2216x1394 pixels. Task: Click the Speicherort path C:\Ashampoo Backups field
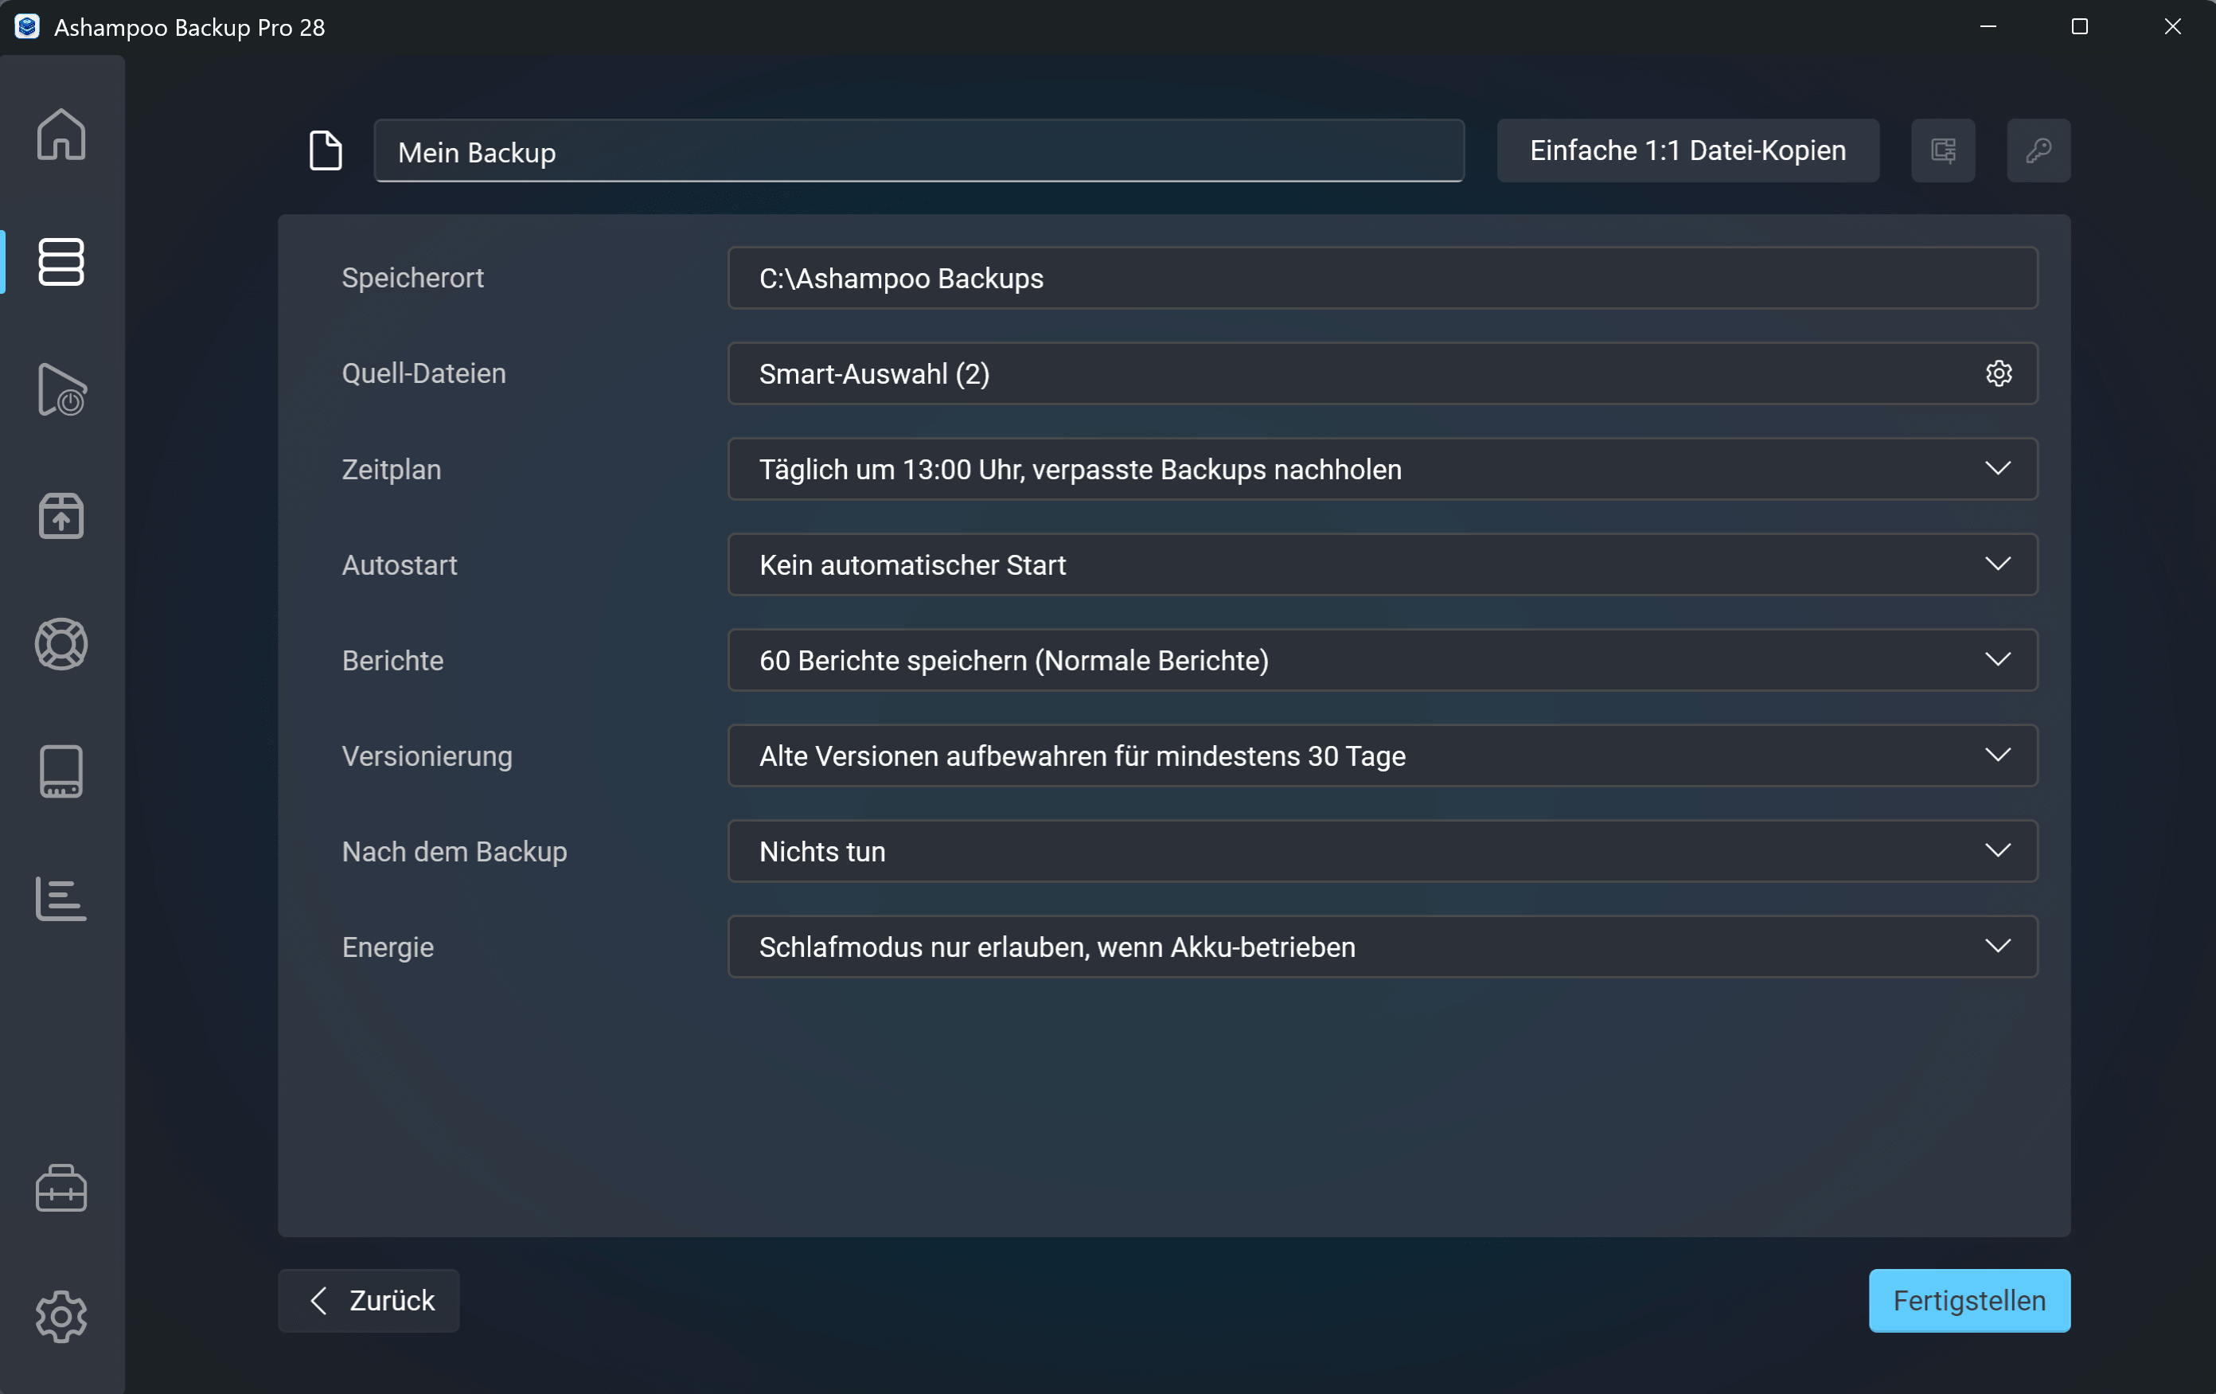pos(1383,278)
